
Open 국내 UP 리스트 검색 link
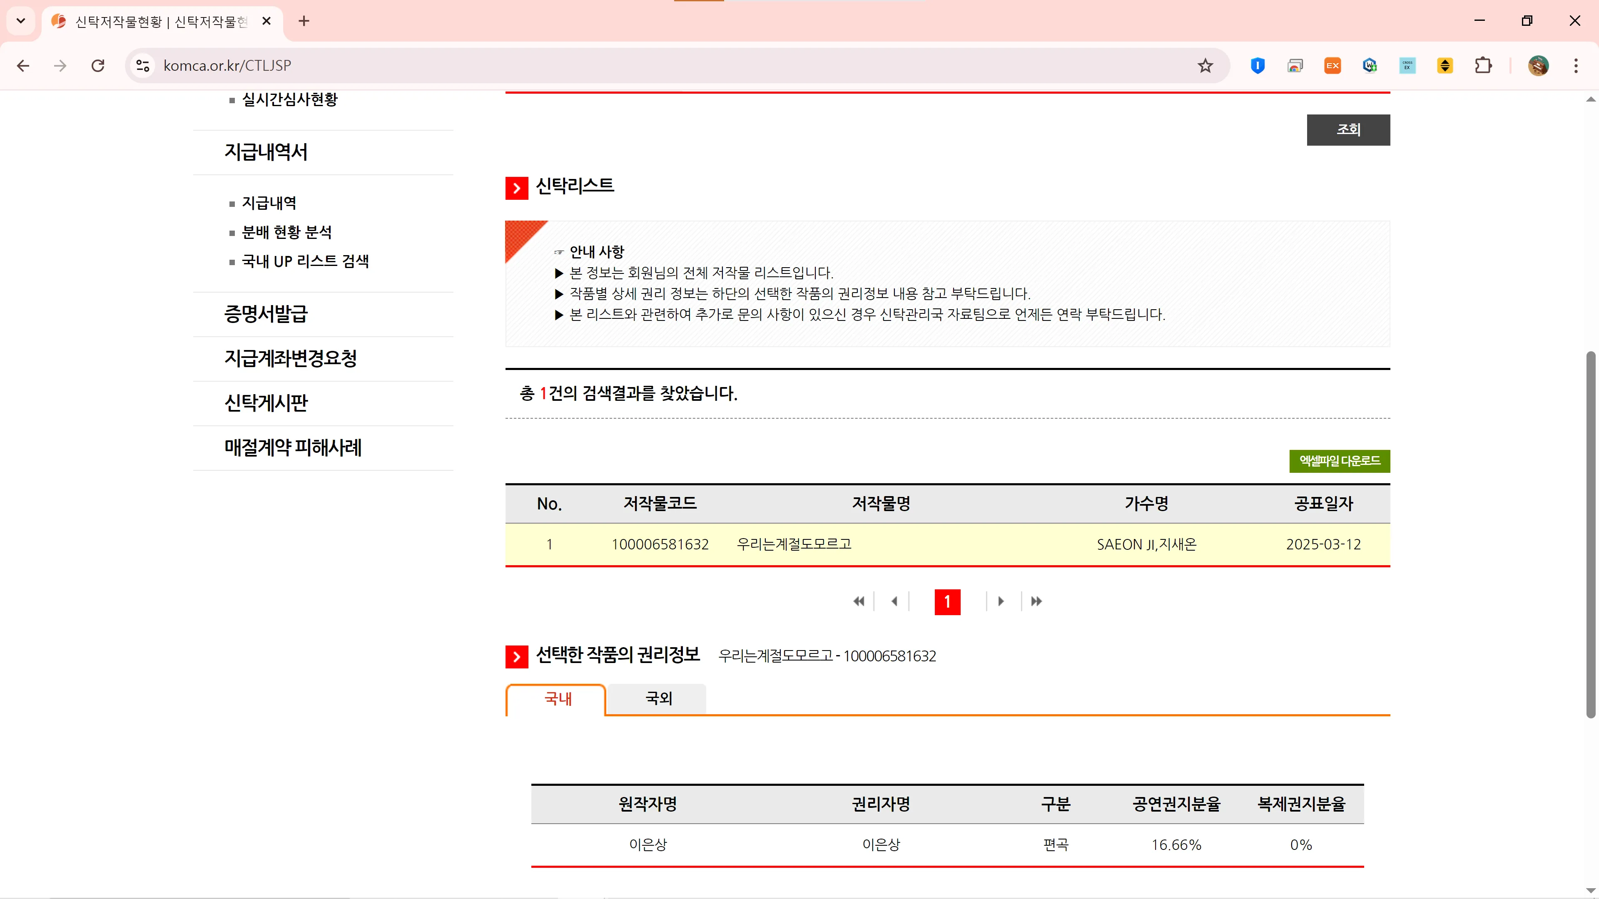pos(305,261)
